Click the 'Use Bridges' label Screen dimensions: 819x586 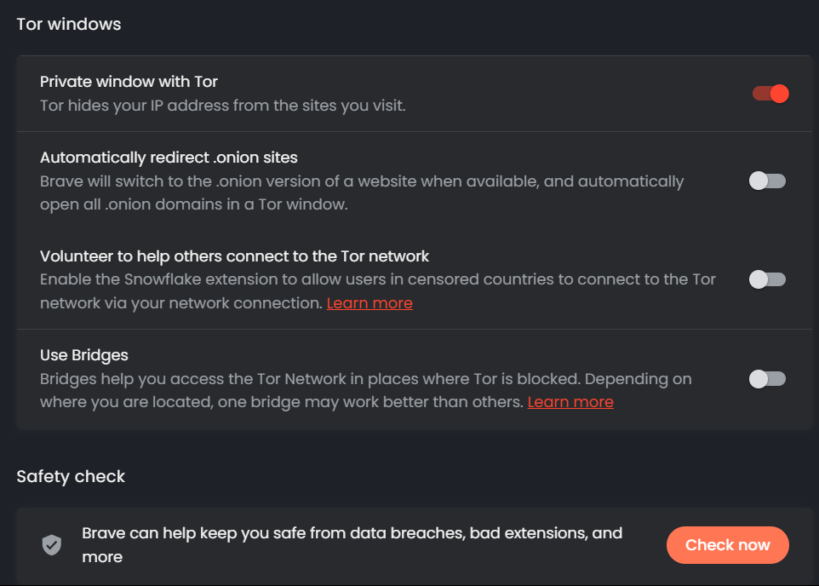point(83,354)
